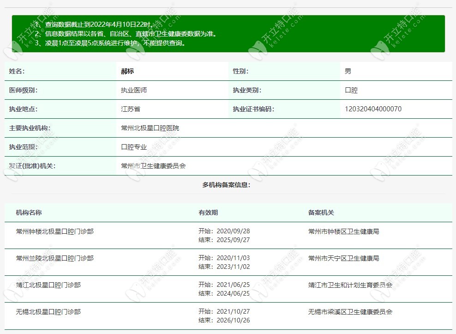Click the 执业地点 label

pyautogui.click(x=23, y=109)
